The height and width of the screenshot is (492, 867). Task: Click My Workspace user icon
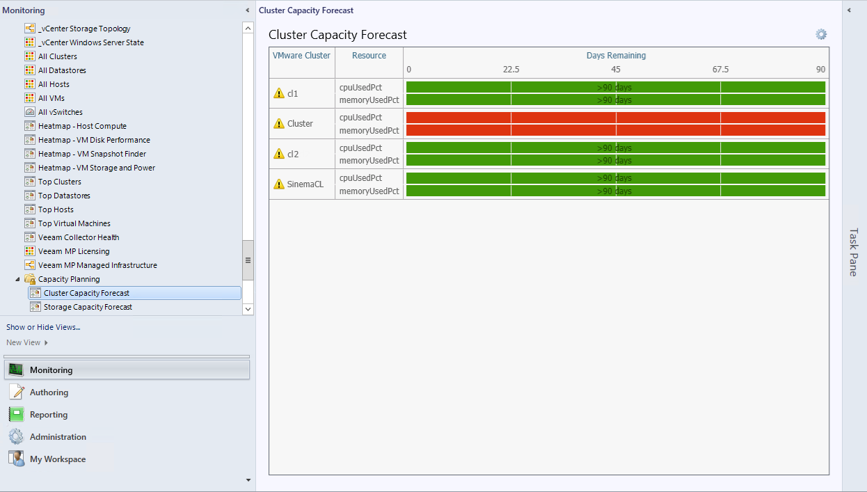coord(16,459)
